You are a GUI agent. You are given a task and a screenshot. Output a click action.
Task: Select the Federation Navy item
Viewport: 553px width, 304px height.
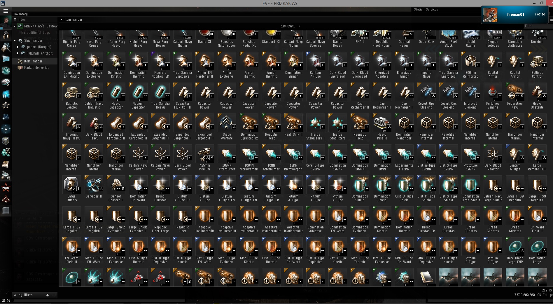(x=515, y=96)
